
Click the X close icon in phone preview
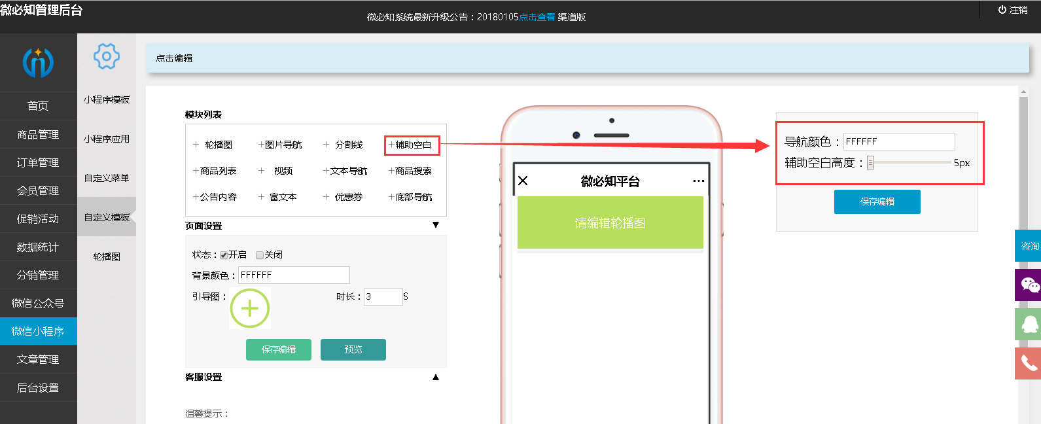click(x=523, y=181)
